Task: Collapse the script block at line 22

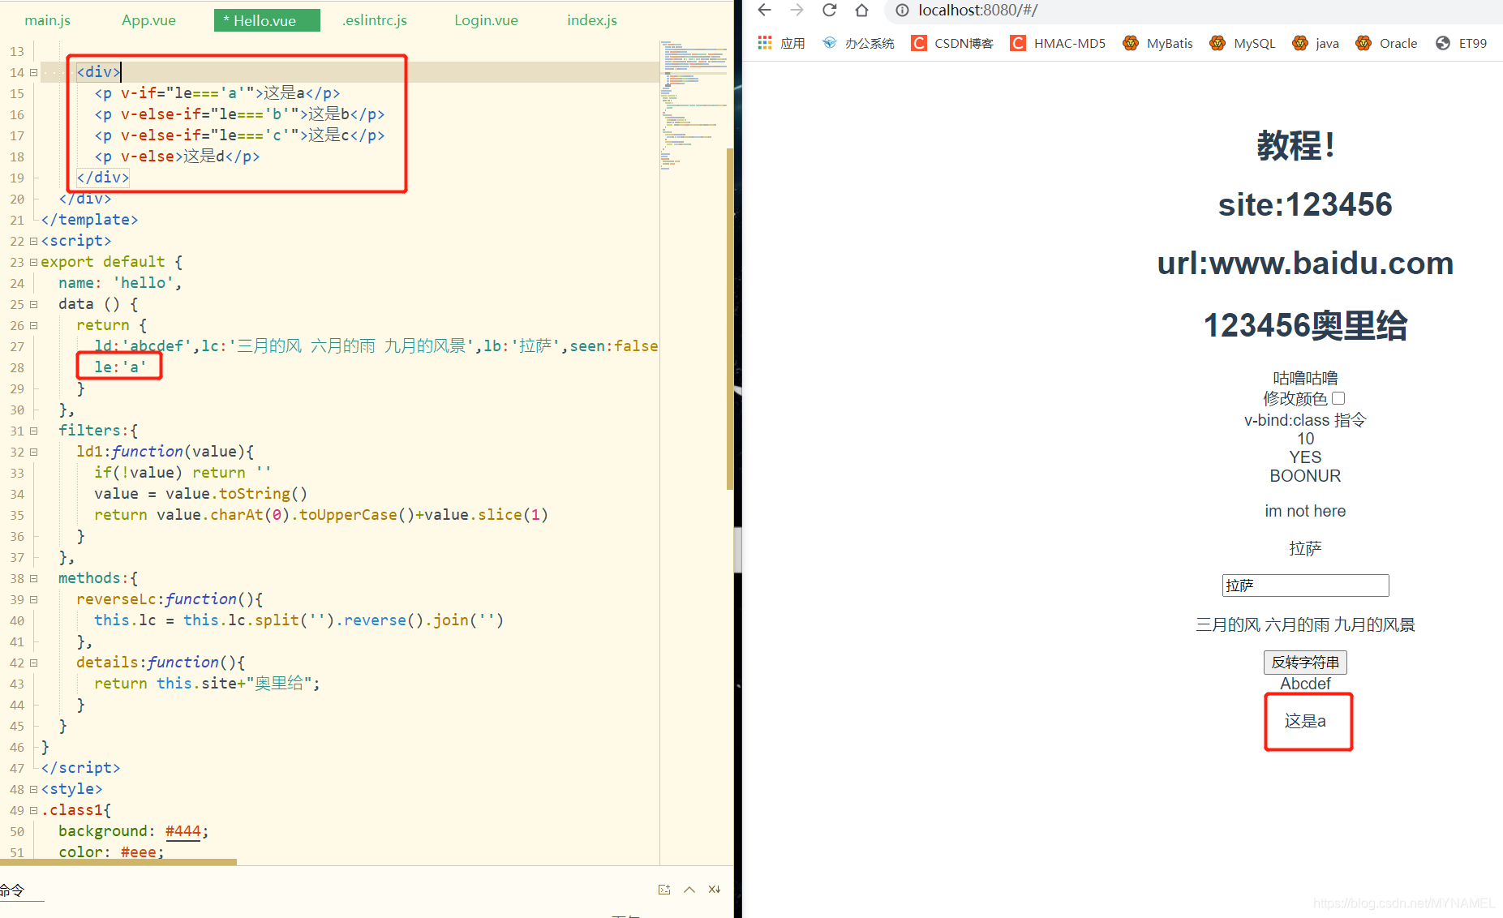Action: (33, 241)
